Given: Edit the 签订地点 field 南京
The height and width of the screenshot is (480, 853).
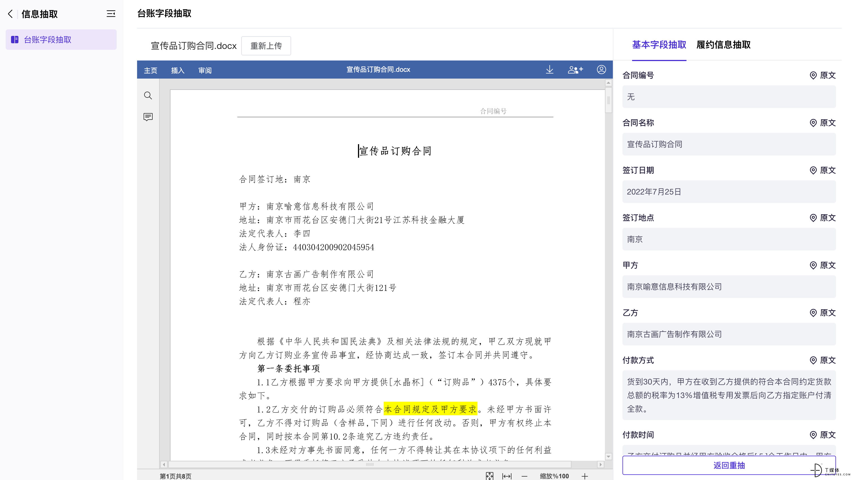Looking at the screenshot, I should click(729, 239).
